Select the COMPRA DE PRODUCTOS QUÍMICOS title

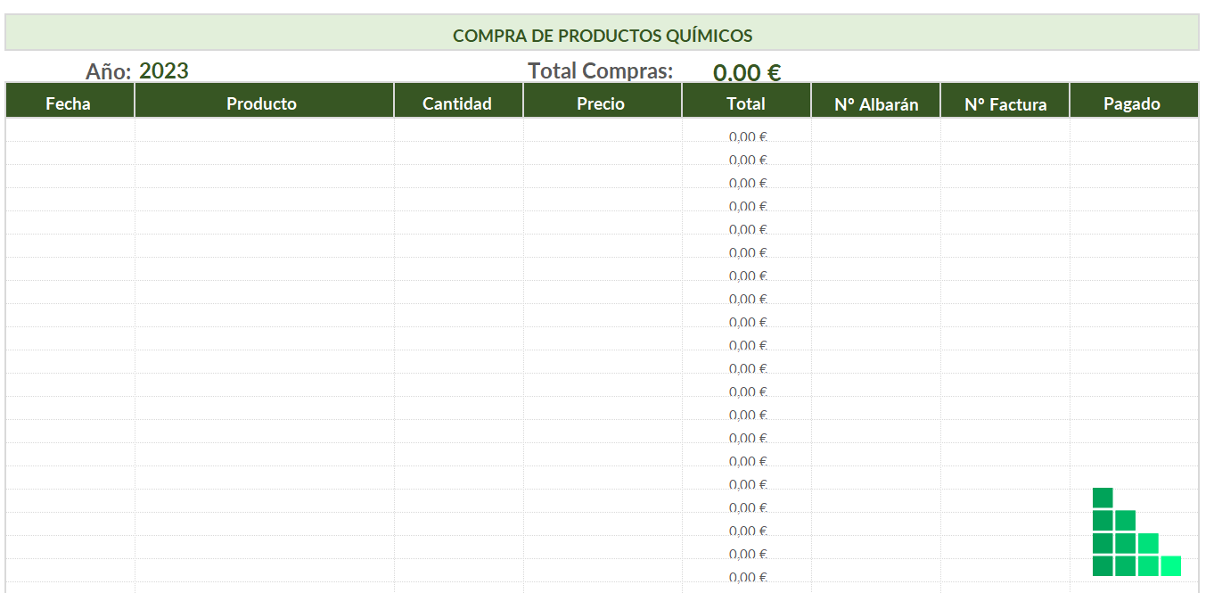[x=603, y=36]
